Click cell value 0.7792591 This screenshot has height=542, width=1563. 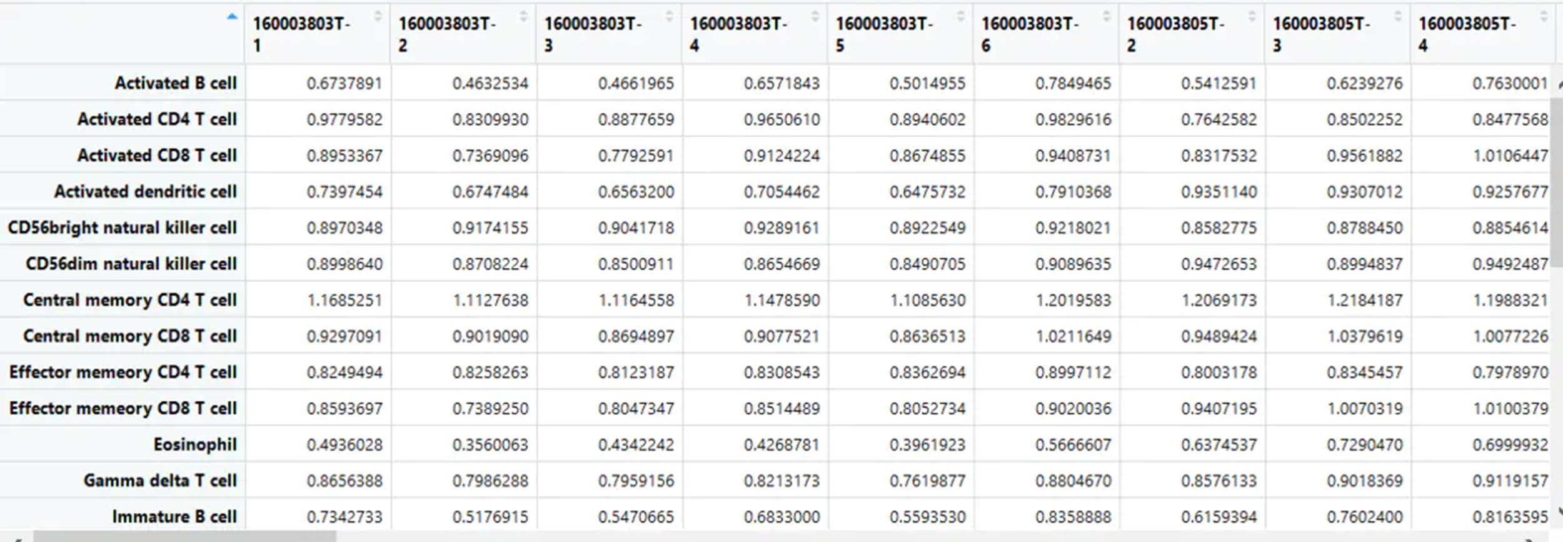[636, 156]
